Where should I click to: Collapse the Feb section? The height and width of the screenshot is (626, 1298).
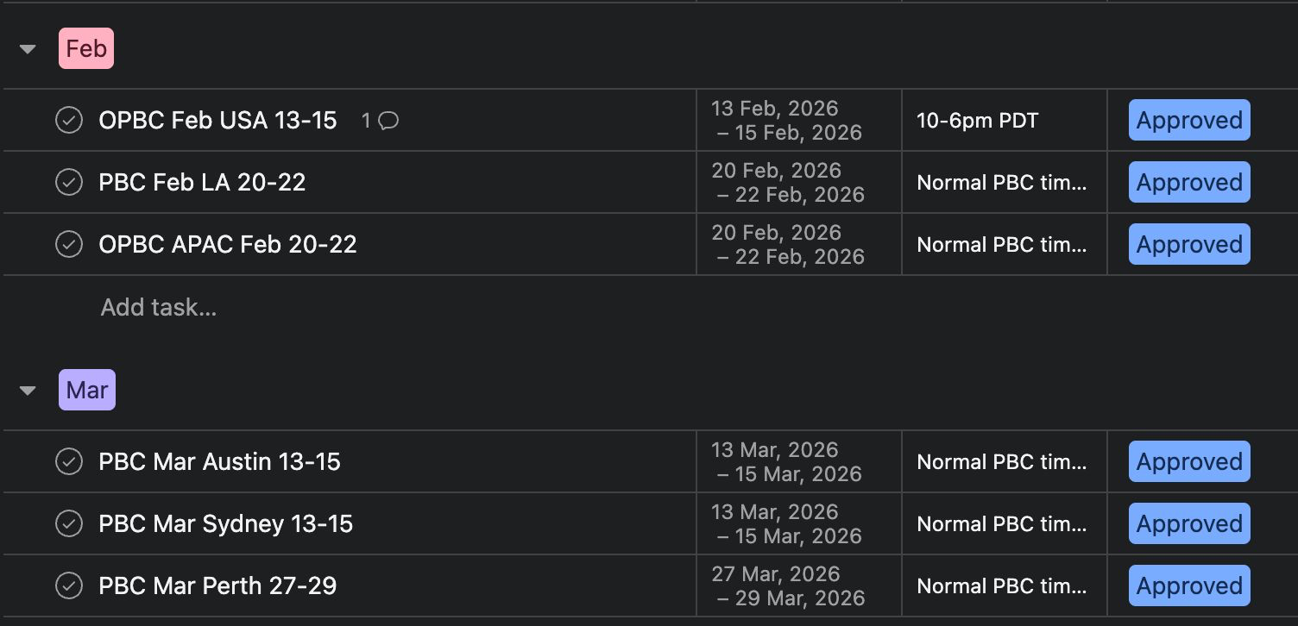tap(28, 49)
